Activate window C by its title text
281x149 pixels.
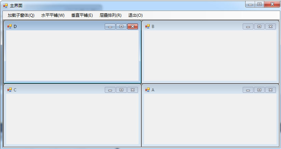pos(15,90)
